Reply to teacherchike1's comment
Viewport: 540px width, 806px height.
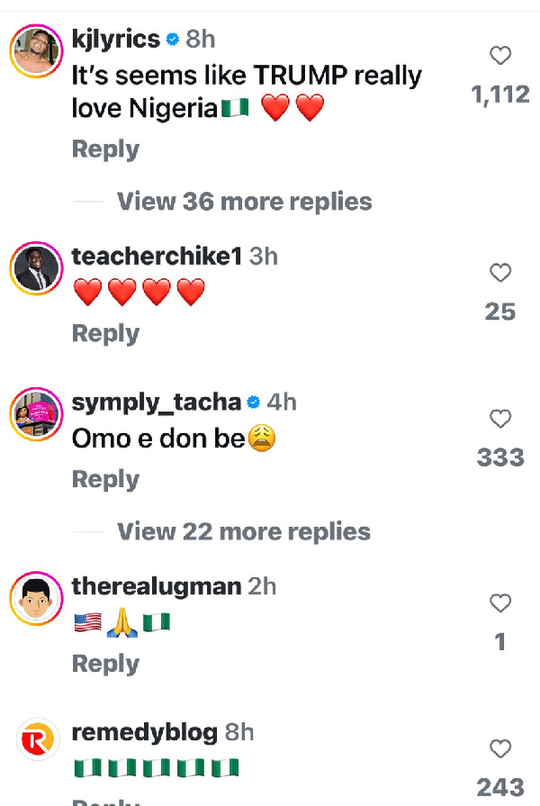point(105,333)
